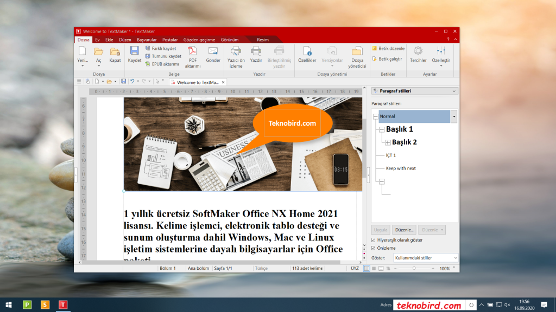Select the first view mode icon in status bar
Screen dimensions: 556x312
(x=367, y=269)
